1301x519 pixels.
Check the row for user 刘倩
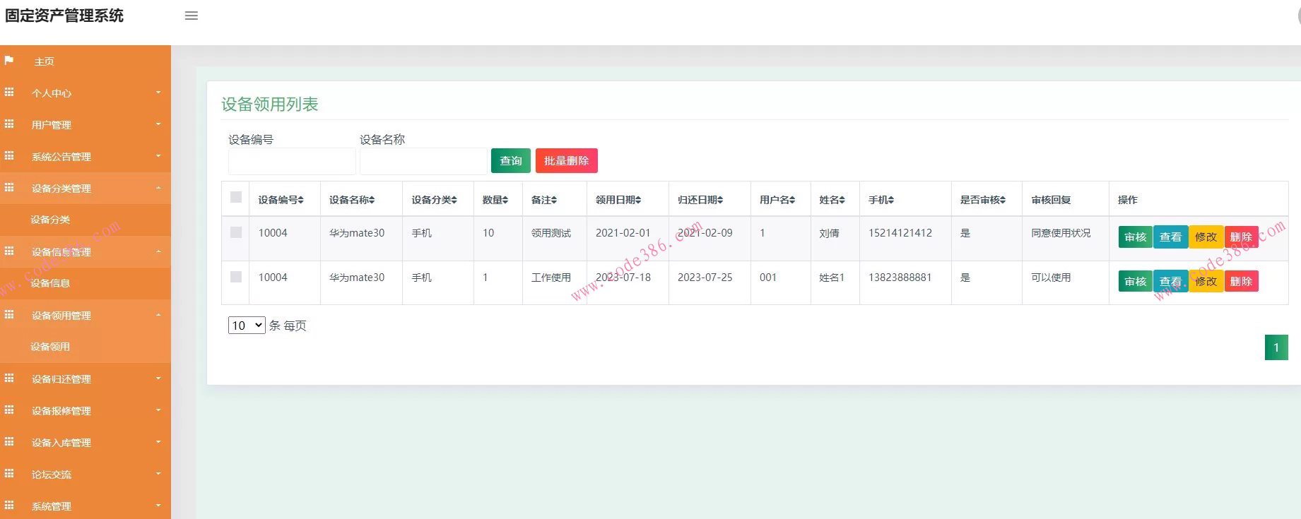(236, 232)
